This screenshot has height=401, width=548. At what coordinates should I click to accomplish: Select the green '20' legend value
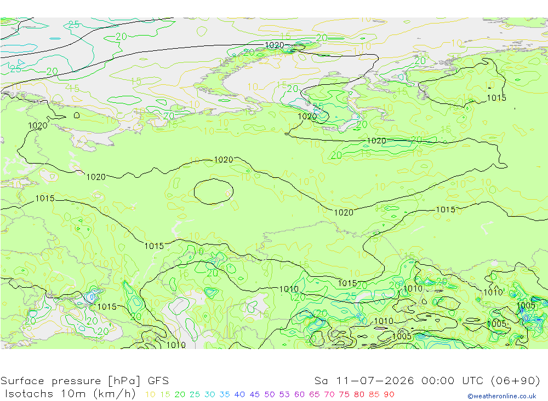180,395
